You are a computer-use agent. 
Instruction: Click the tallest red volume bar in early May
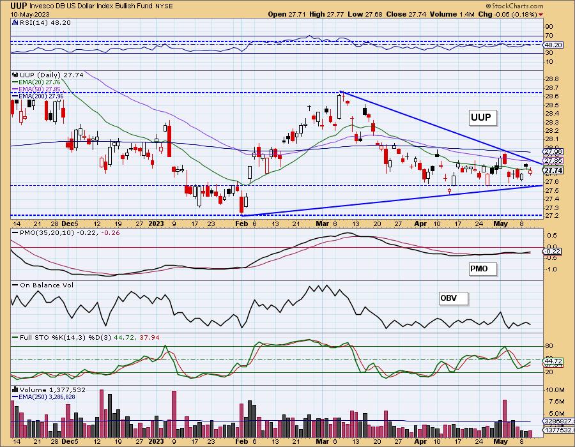(505, 419)
